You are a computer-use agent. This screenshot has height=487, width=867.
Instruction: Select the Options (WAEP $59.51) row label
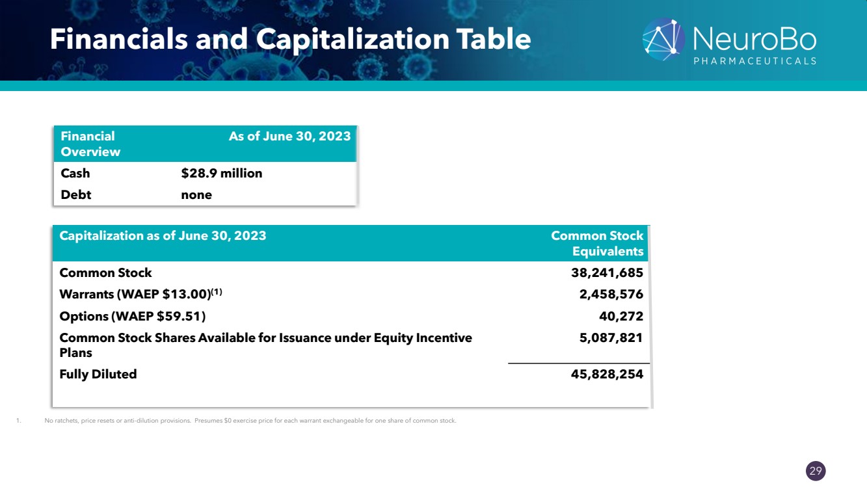pyautogui.click(x=132, y=317)
